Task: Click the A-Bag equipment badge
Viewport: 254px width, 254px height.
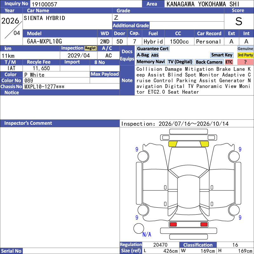Action: [x=143, y=55]
